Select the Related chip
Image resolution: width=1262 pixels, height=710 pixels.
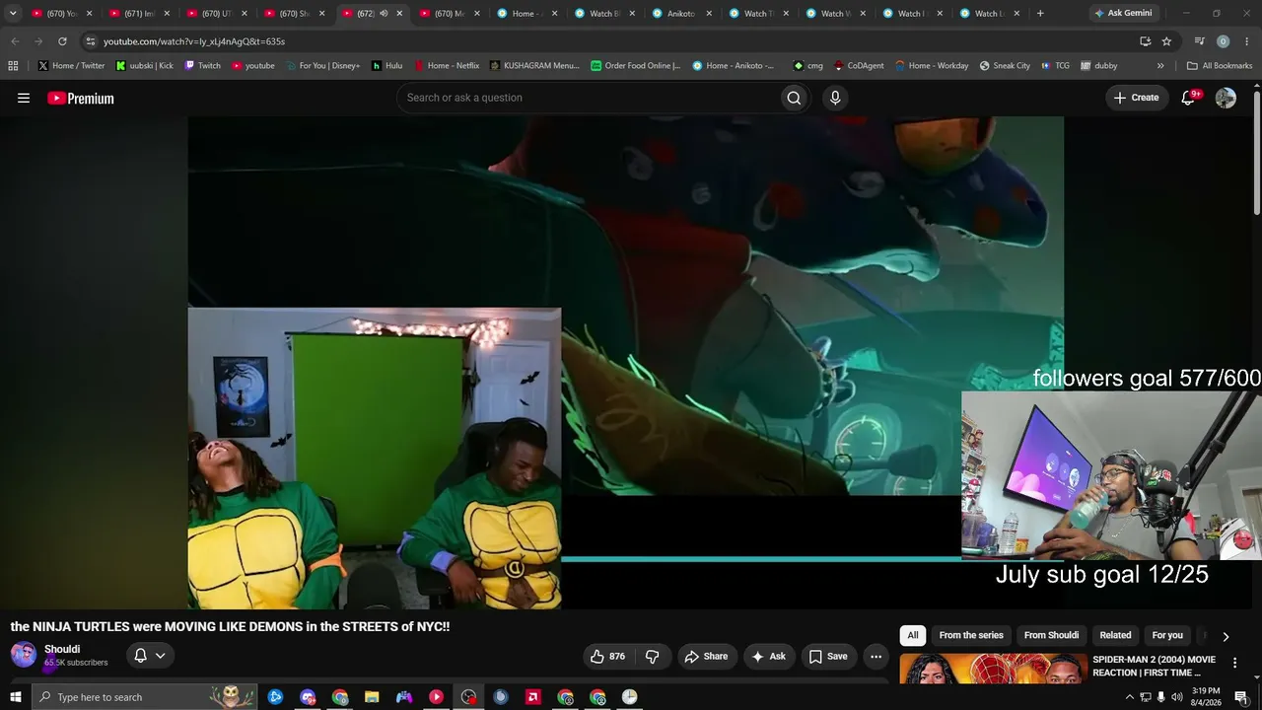coord(1115,635)
